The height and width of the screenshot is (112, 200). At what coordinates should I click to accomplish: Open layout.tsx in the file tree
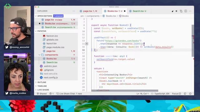click(51, 44)
